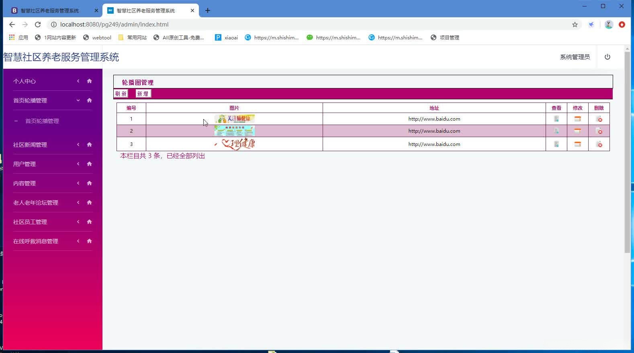View details of carousel entry 3

tap(556, 144)
